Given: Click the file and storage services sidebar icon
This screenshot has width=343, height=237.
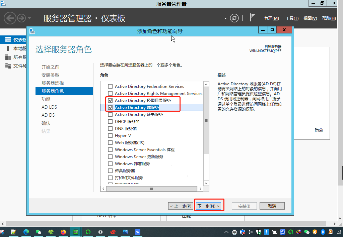Looking at the screenshot, I should click(x=8, y=66).
